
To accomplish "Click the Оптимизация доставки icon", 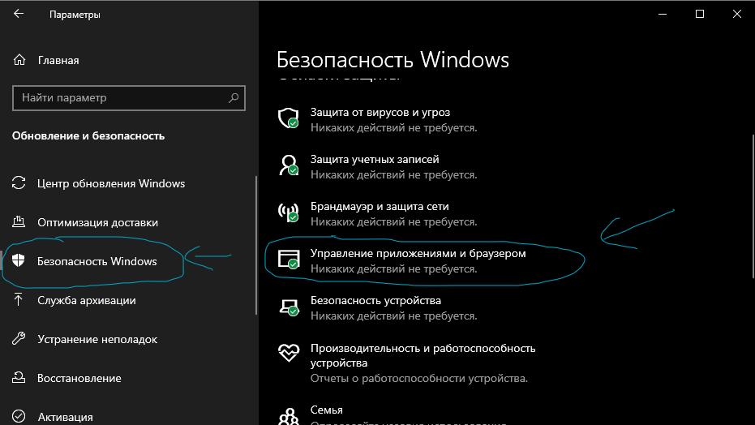I will (x=19, y=222).
